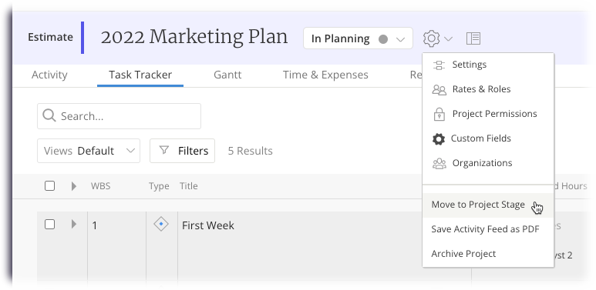This screenshot has width=596, height=290.
Task: Choose Move to Project Stage
Action: 488,205
